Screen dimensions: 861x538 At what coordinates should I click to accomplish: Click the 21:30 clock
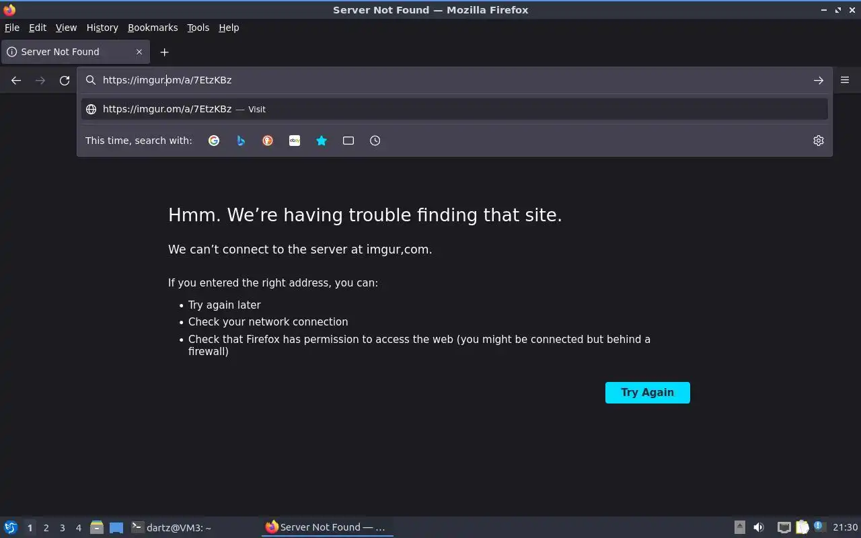(x=845, y=527)
